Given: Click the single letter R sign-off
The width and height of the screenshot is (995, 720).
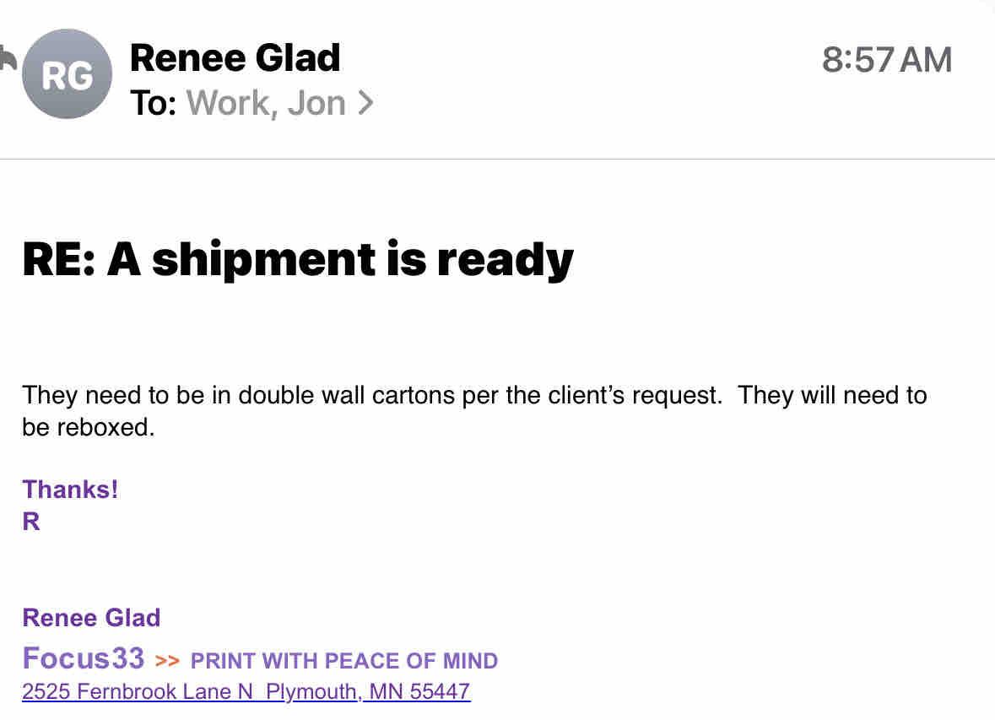Looking at the screenshot, I should click(31, 522).
